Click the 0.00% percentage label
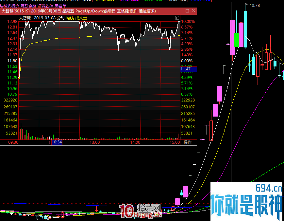The height and width of the screenshot is (221, 284). click(x=187, y=61)
